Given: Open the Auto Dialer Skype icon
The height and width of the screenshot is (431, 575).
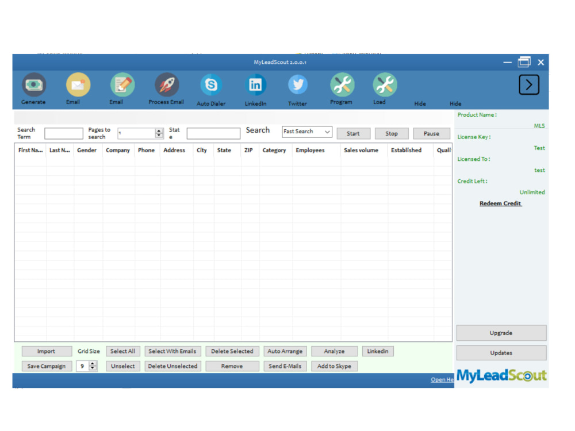Looking at the screenshot, I should [211, 84].
